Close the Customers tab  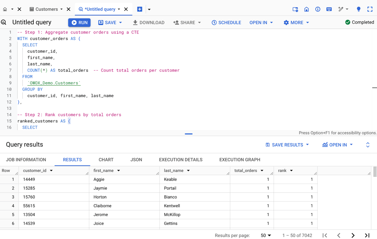pyautogui.click(x=68, y=9)
